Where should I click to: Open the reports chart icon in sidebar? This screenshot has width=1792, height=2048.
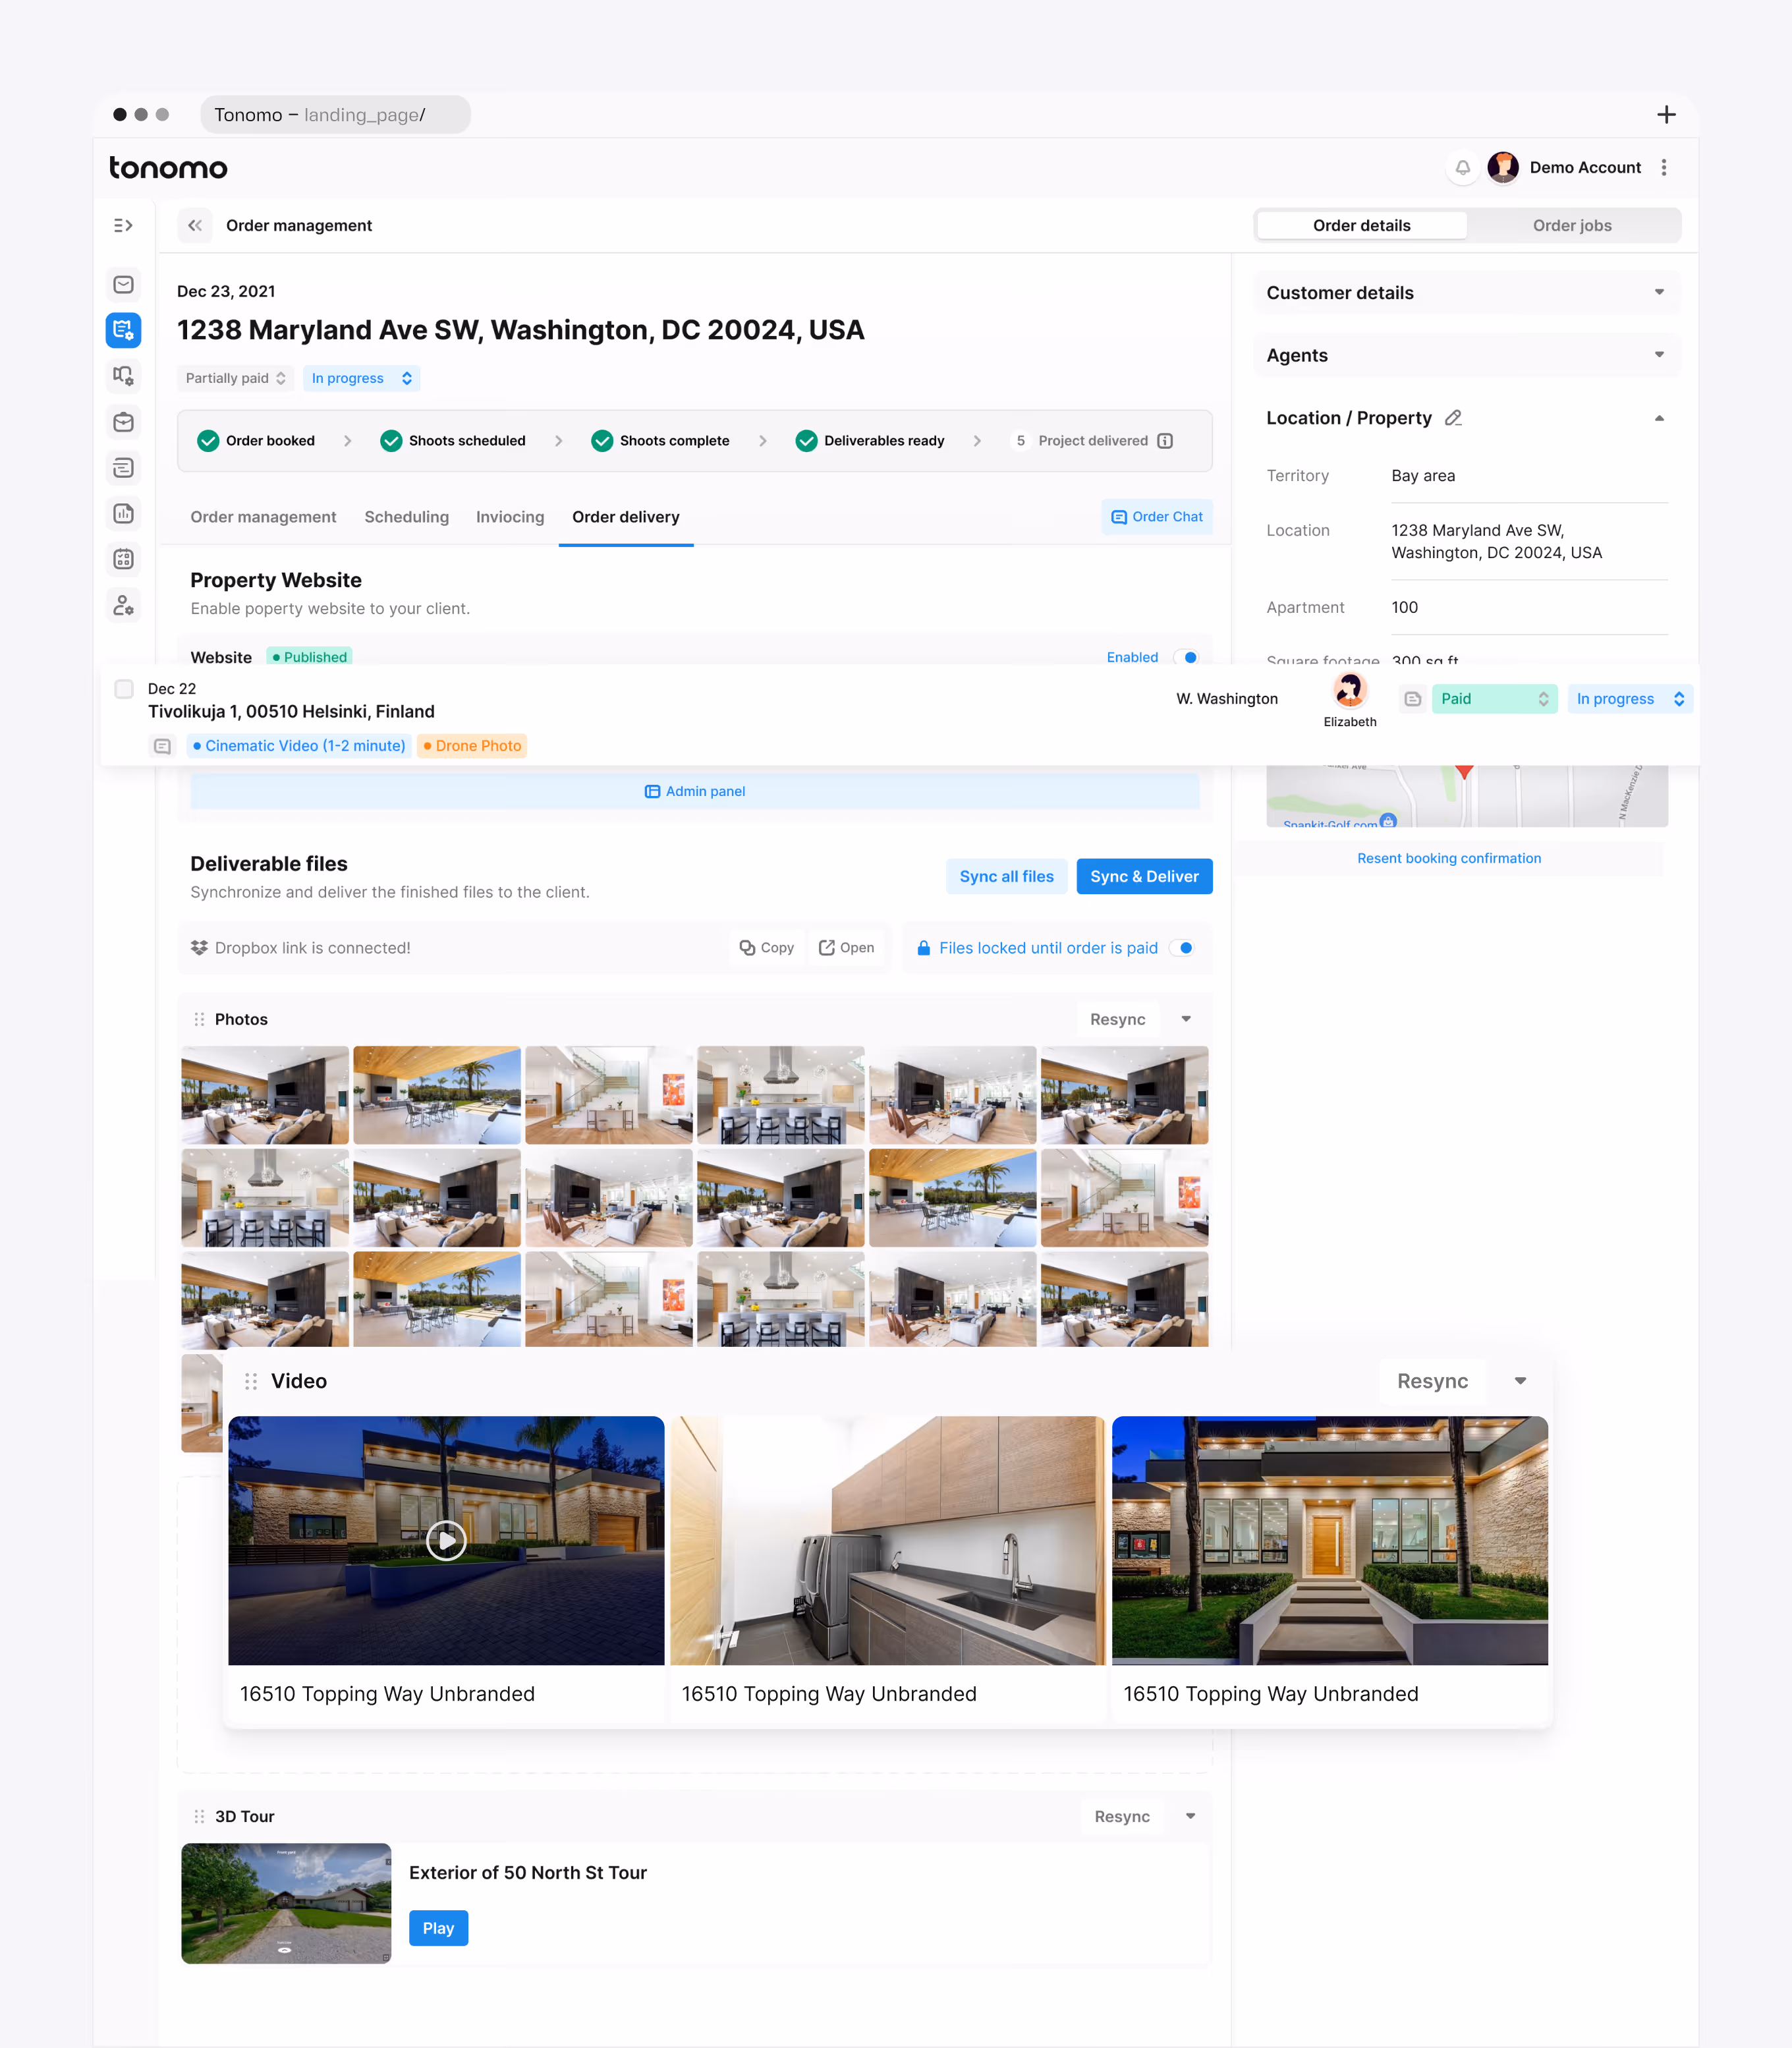pyautogui.click(x=123, y=513)
